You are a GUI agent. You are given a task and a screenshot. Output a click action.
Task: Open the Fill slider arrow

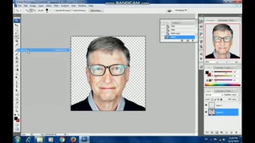pos(239,99)
